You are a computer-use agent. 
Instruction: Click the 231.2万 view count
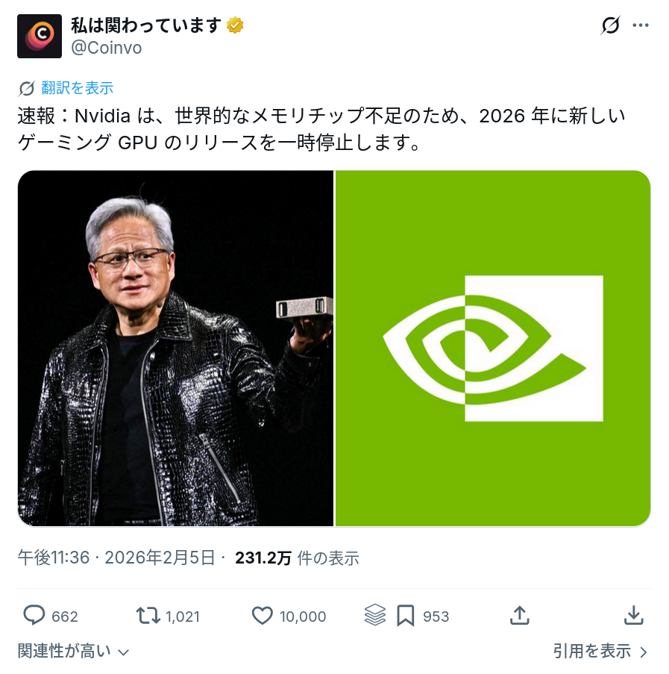point(263,558)
